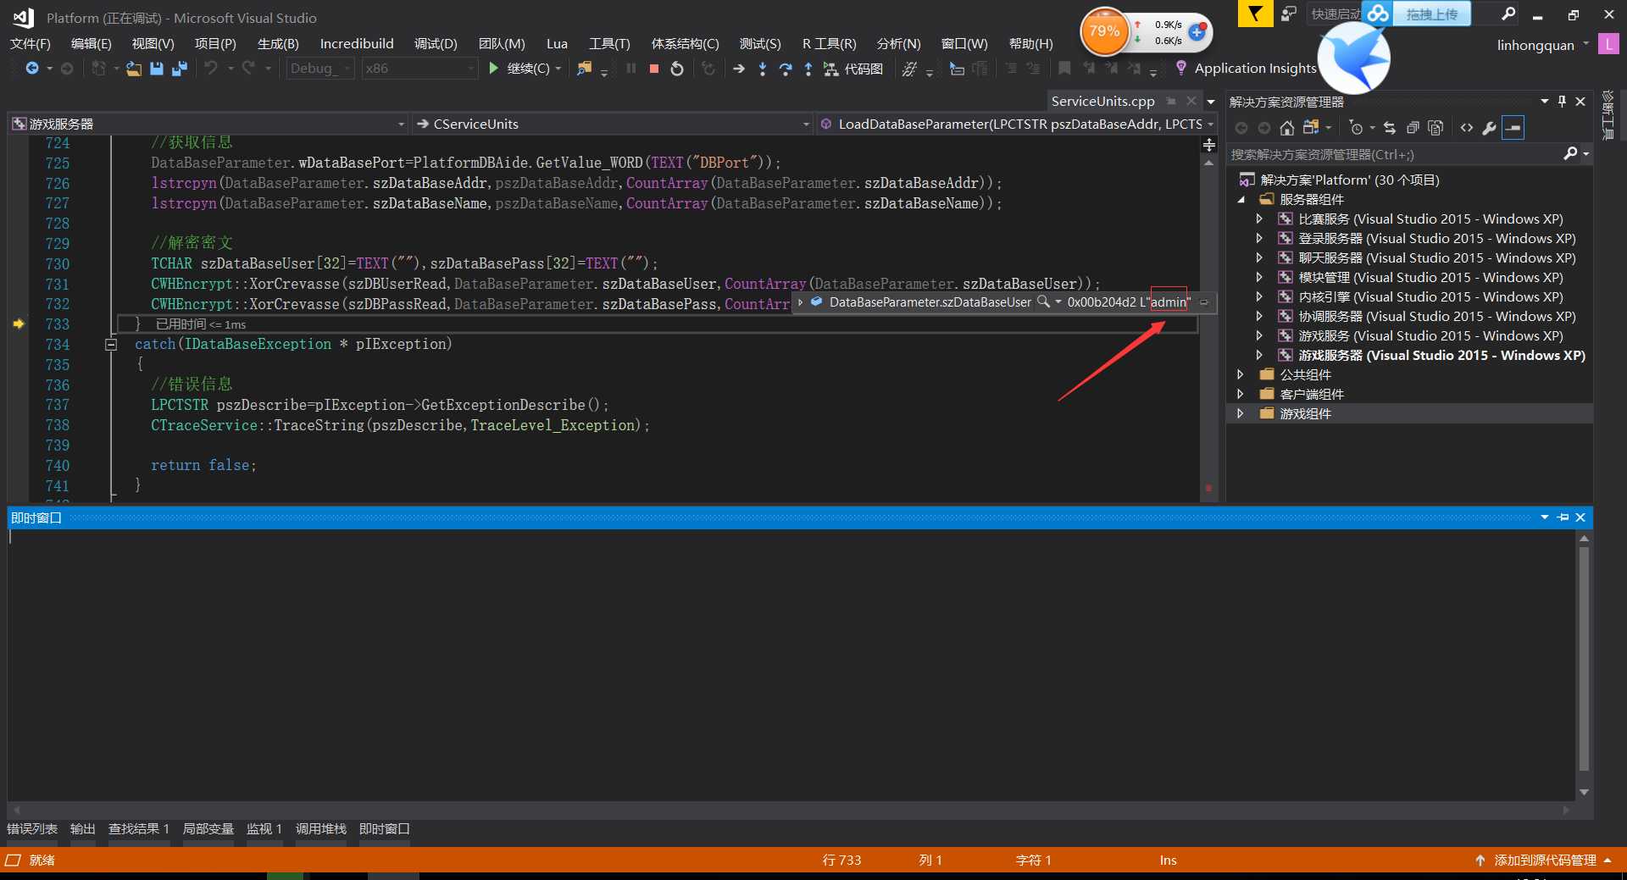
Task: Close the ServiceUnits.cpp tab
Action: point(1191,101)
